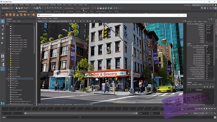This screenshot has height=122, width=217.
Task: Click the four-pane layout icon
Action: (x=3, y=60)
